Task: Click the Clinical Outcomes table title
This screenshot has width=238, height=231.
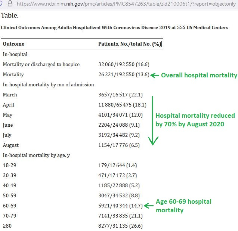Action: (x=114, y=28)
